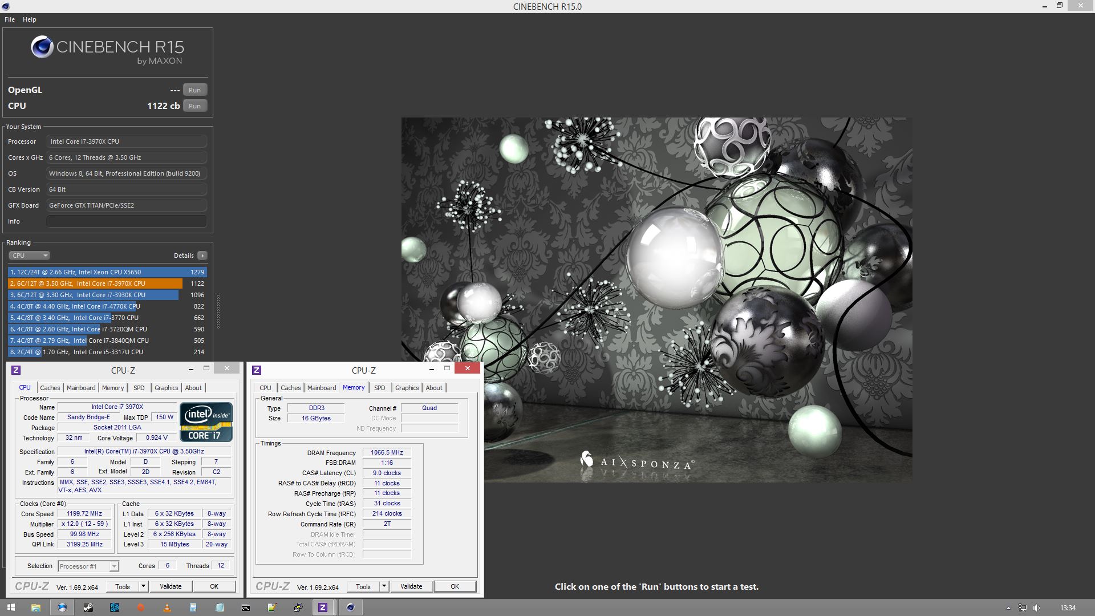Open the Python icon on the taskbar
The height and width of the screenshot is (616, 1095).
pyautogui.click(x=298, y=607)
